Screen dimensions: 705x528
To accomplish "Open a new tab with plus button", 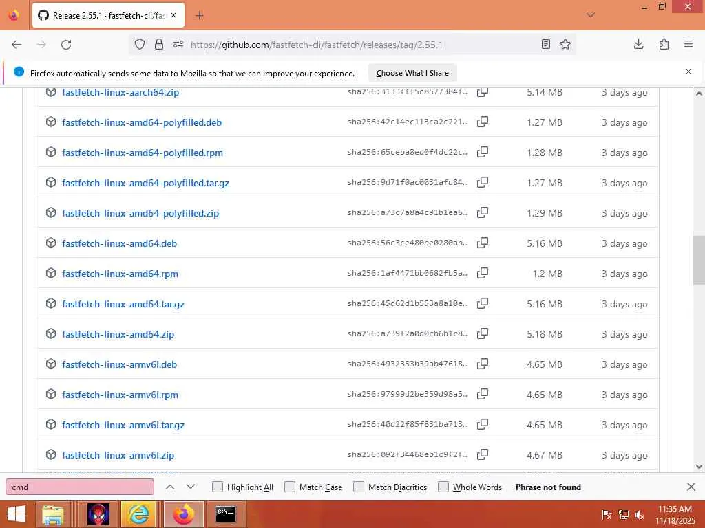I will (200, 16).
